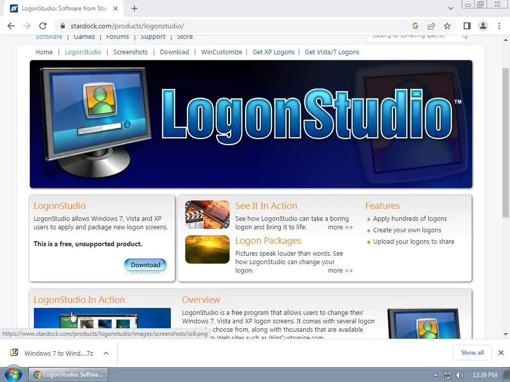Click 'This is a free, unsupported product.' text
This screenshot has width=510, height=382.
[x=88, y=244]
